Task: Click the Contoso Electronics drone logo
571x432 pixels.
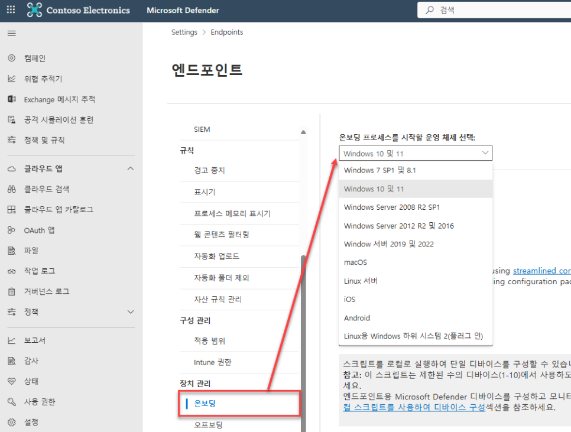Action: (34, 10)
